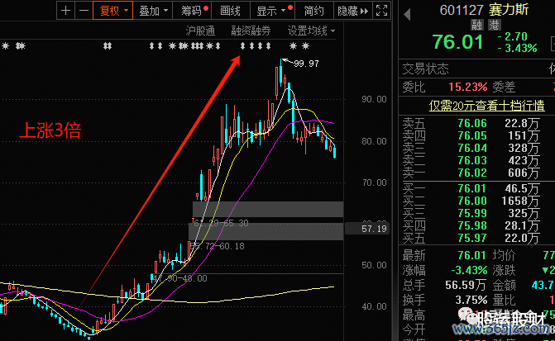Click the 融 margin trading badge
This screenshot has width=555, height=341.
(477, 25)
